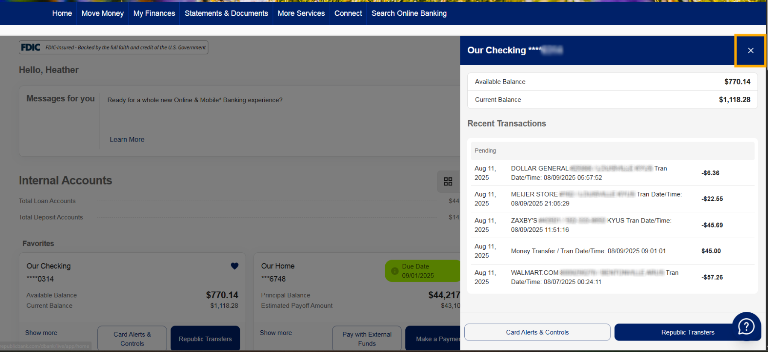The width and height of the screenshot is (768, 352).
Task: Click the ****0314 account number
Action: [40, 279]
